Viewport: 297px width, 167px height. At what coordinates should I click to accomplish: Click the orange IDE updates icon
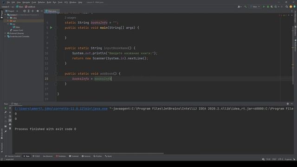click(291, 6)
